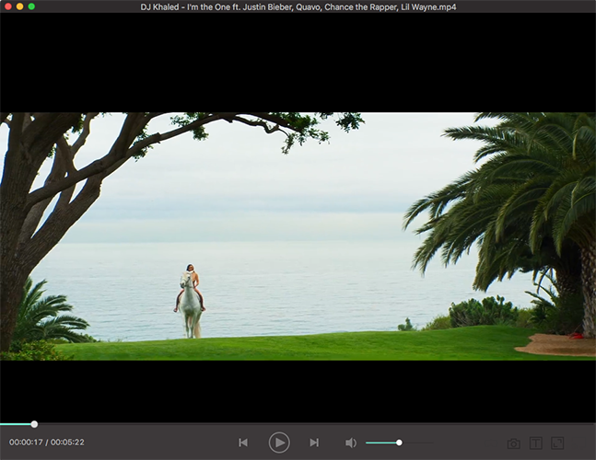596x460 pixels.
Task: Play the video with the center play button
Action: click(278, 443)
